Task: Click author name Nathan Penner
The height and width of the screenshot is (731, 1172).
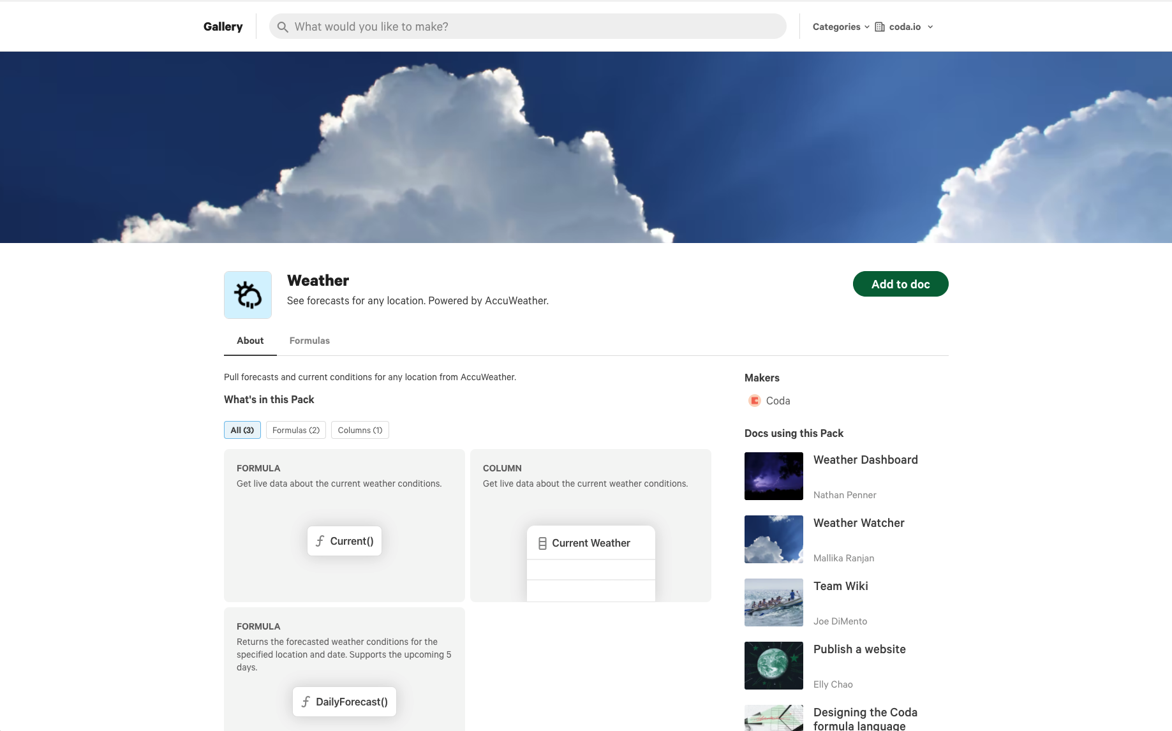Action: point(845,495)
